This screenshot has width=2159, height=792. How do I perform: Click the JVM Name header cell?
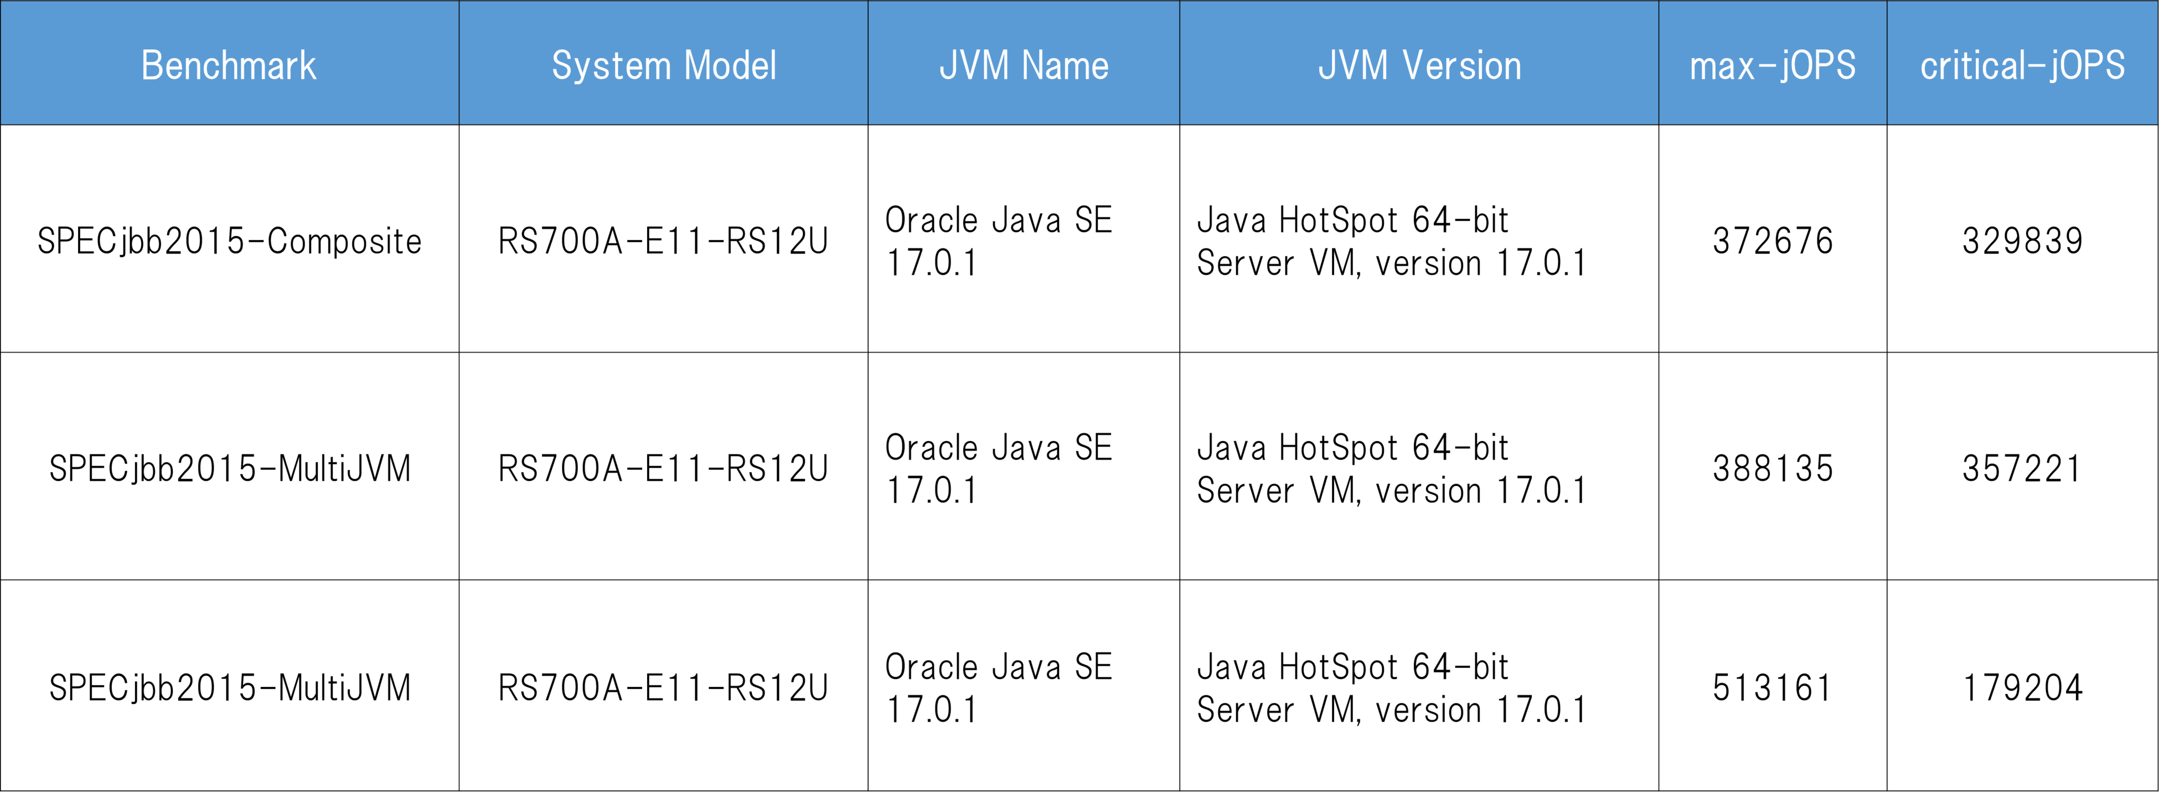click(x=1024, y=65)
